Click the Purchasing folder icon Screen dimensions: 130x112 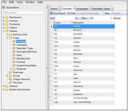(7, 24)
